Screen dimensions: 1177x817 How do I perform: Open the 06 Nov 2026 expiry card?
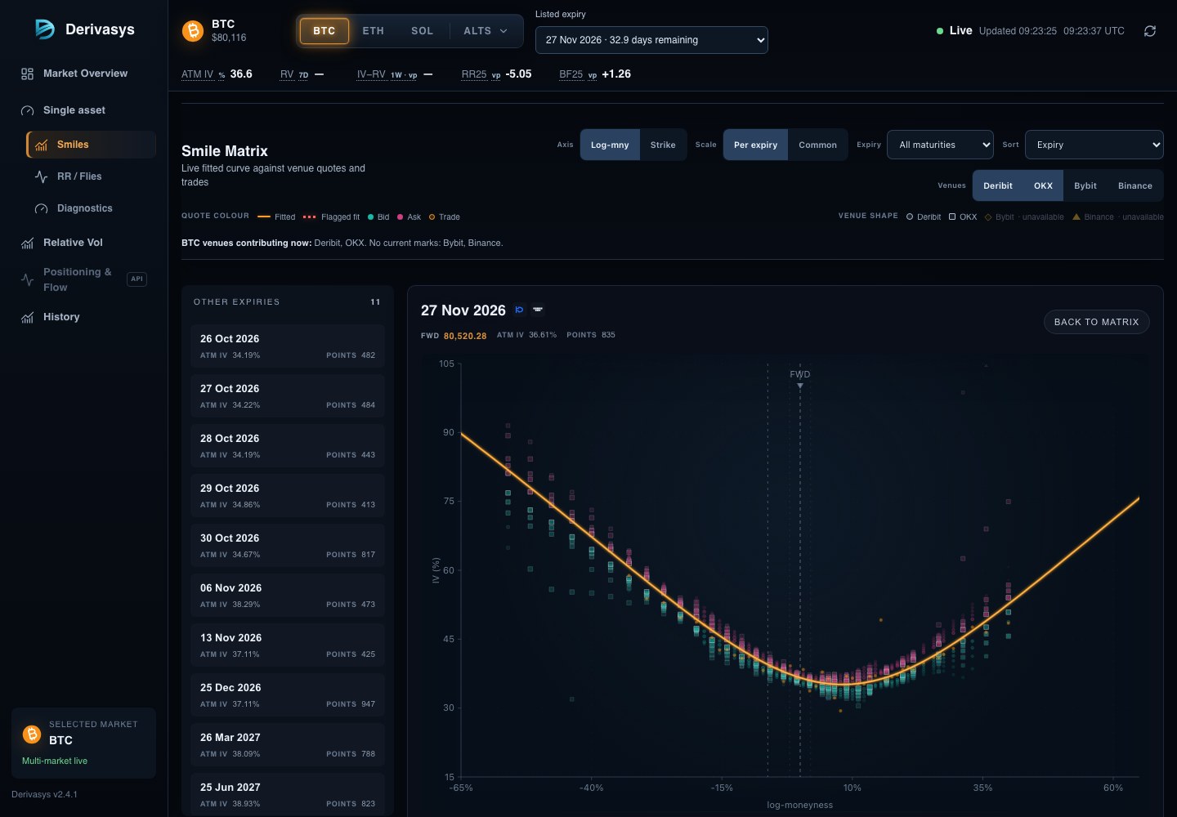pyautogui.click(x=288, y=596)
